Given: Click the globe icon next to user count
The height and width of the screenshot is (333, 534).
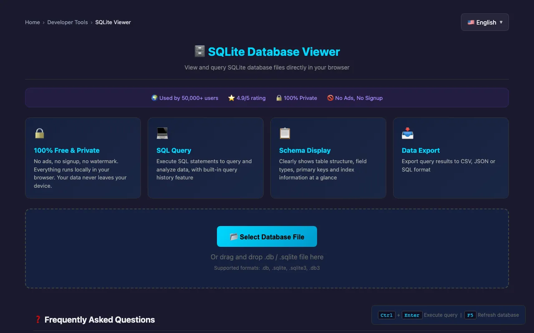Looking at the screenshot, I should 154,98.
